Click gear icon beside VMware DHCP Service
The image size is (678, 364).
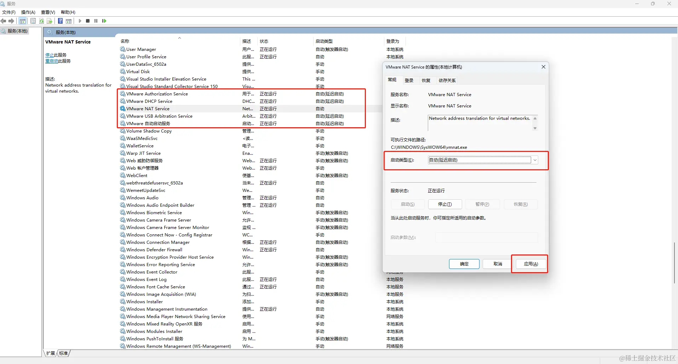(123, 101)
